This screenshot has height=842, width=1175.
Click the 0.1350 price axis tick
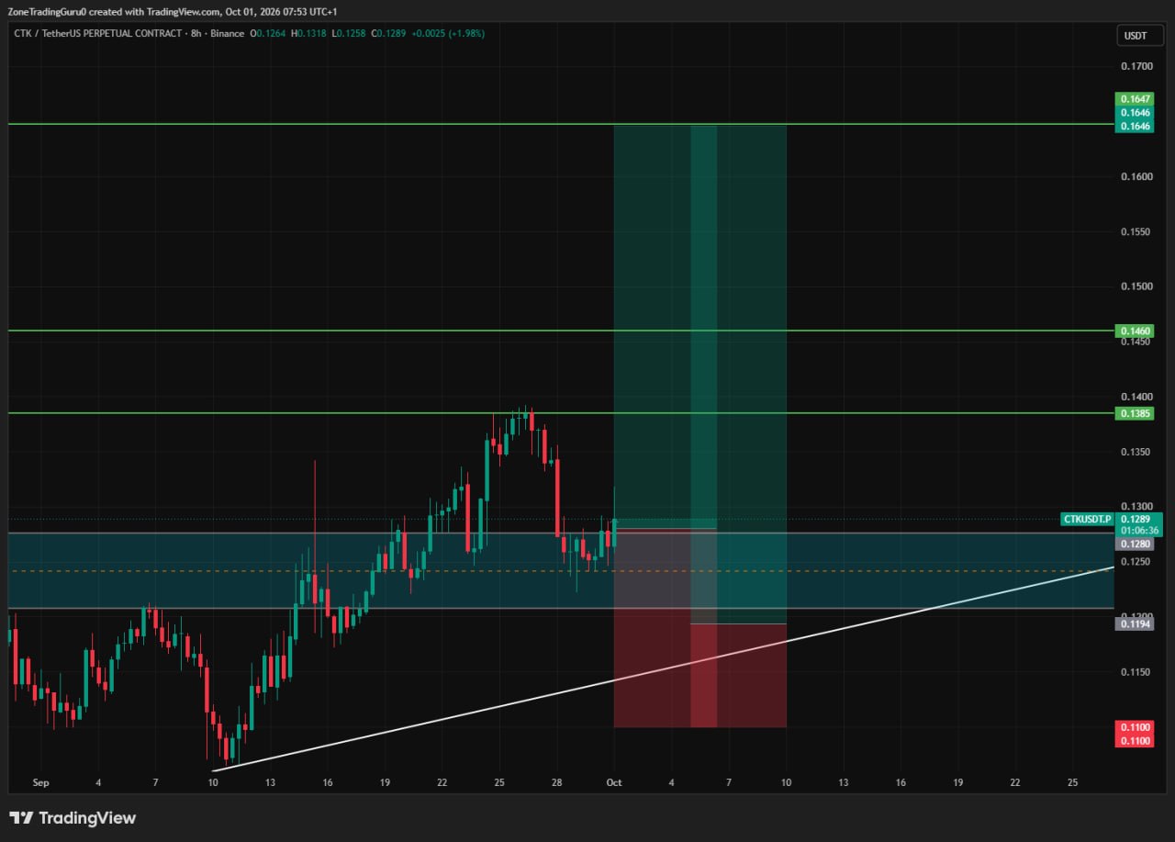point(1136,452)
